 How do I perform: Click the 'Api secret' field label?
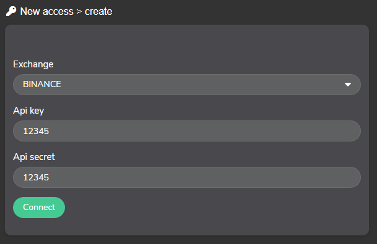[34, 157]
